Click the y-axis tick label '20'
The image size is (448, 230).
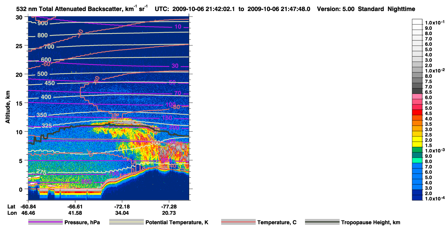20,74
